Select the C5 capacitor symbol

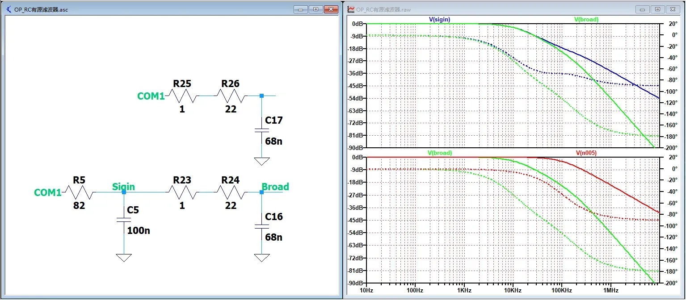pos(124,220)
